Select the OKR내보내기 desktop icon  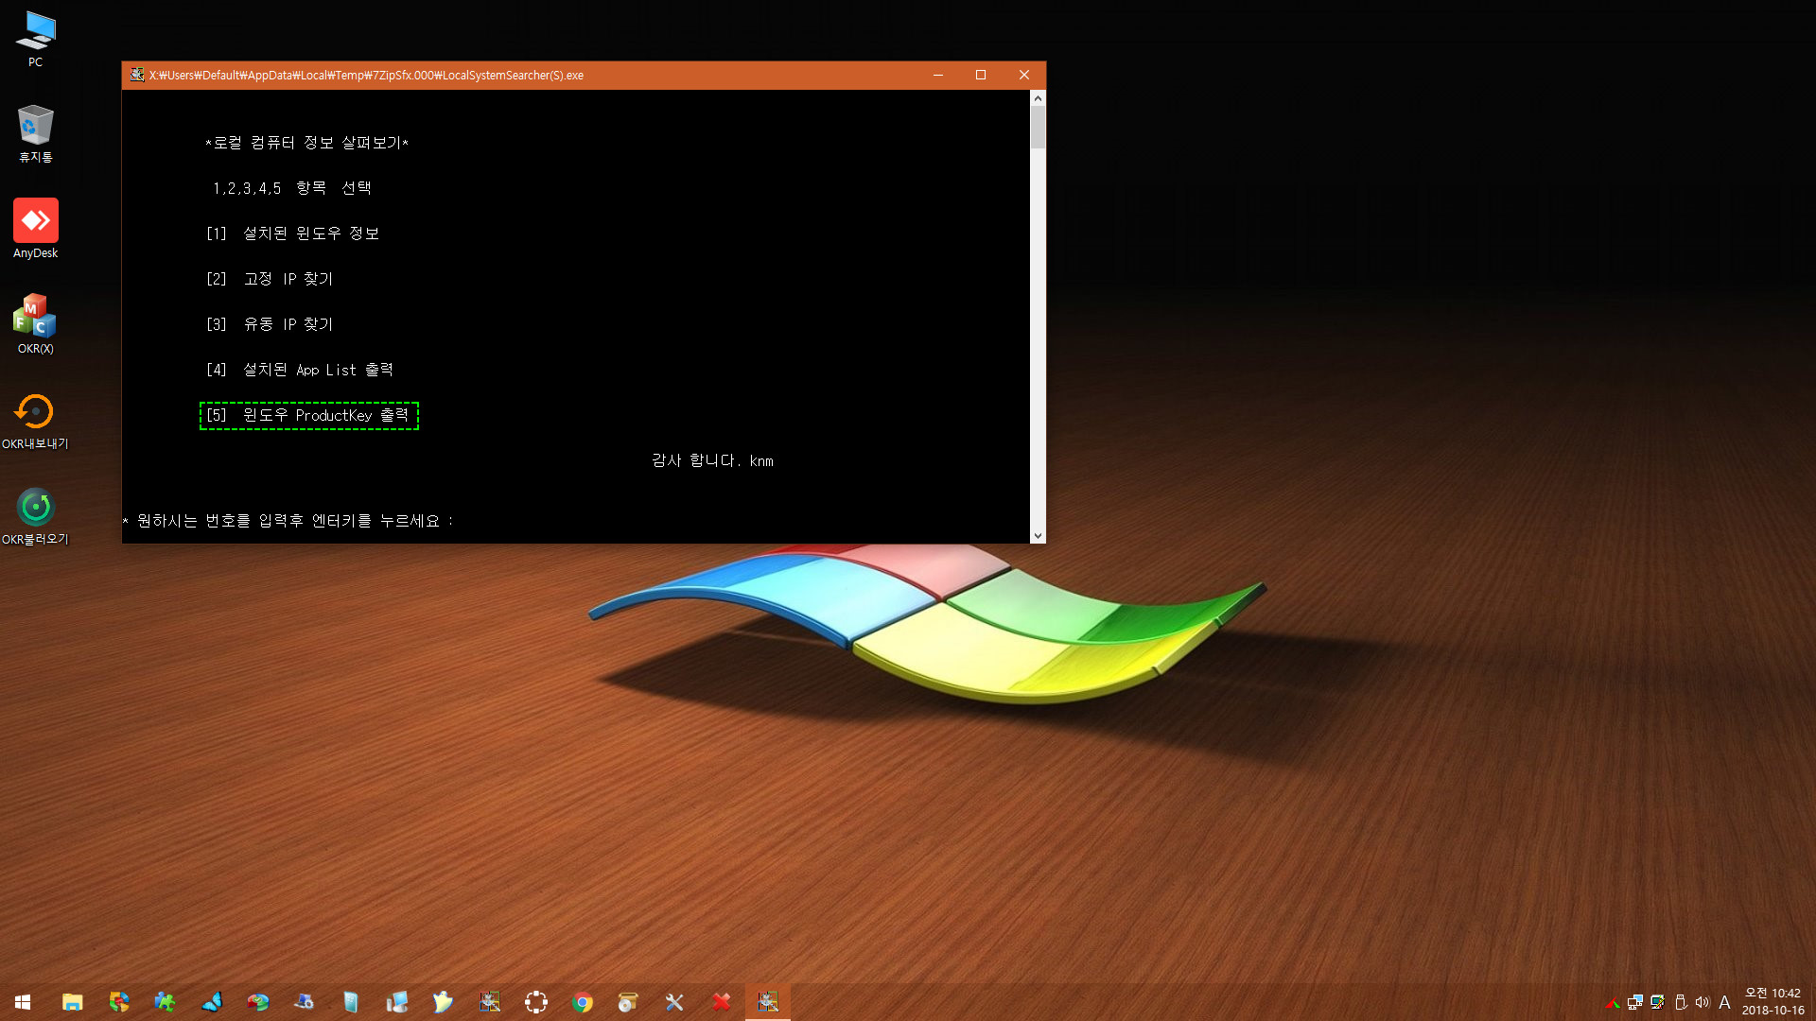(x=35, y=421)
